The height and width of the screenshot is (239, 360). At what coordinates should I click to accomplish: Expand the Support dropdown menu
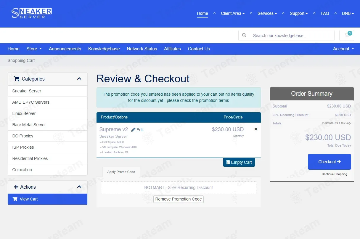tap(299, 13)
